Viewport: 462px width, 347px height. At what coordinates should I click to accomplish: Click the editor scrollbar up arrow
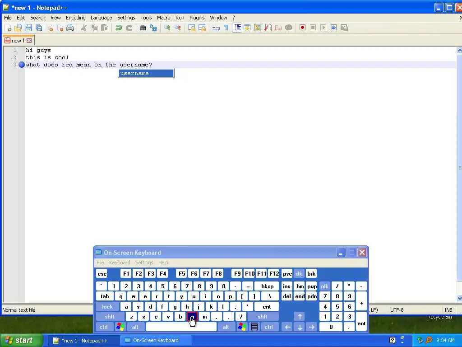coord(459,51)
